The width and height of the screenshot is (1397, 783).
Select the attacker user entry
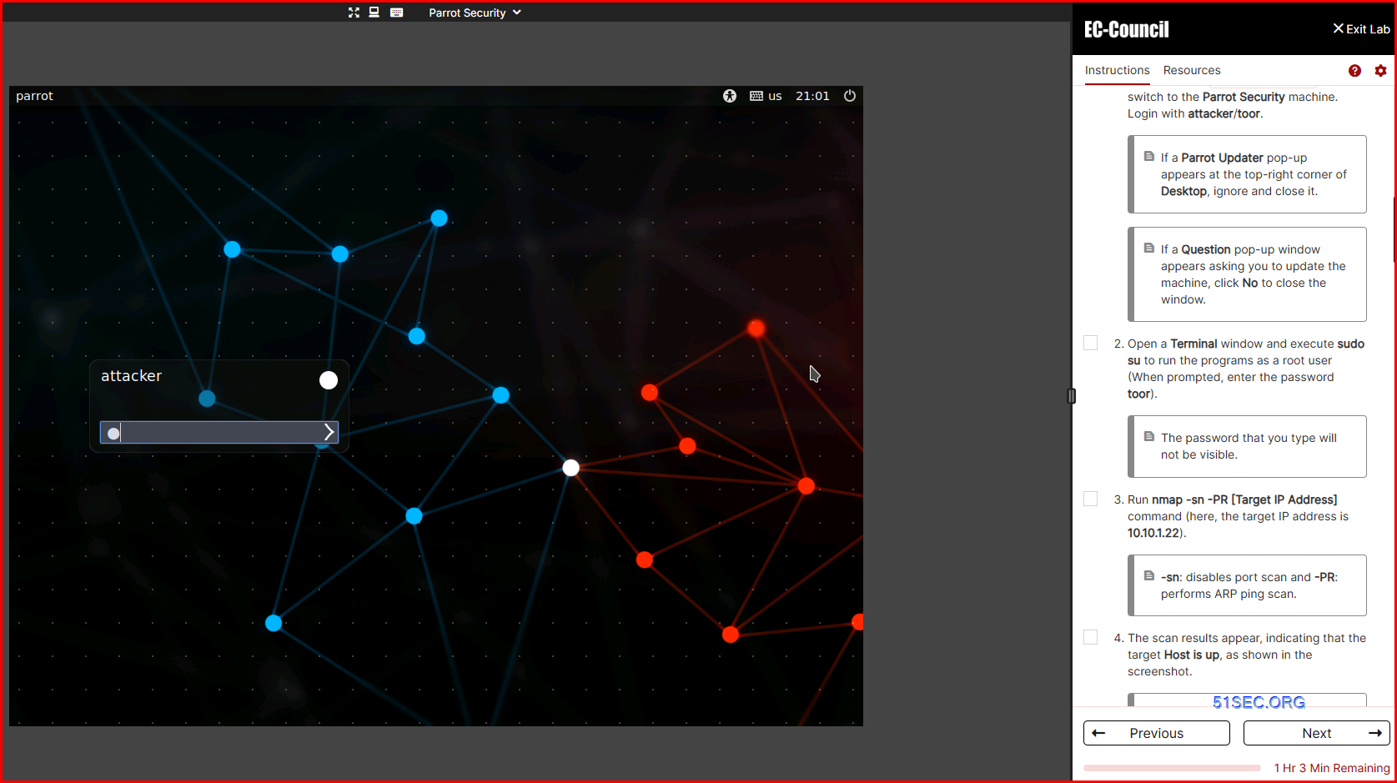tap(131, 376)
